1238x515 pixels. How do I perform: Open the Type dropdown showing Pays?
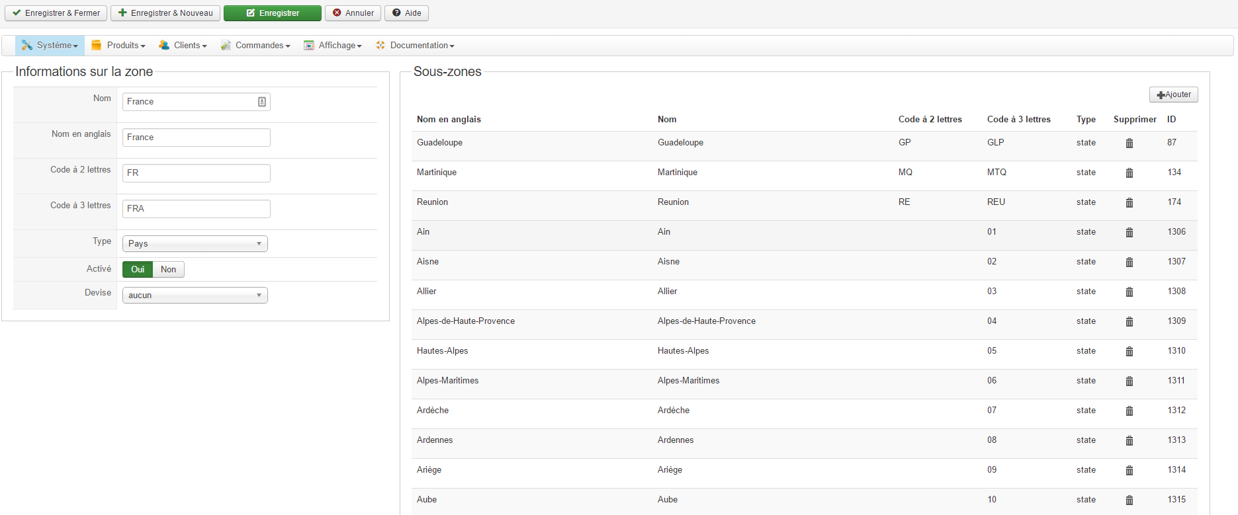coord(195,244)
